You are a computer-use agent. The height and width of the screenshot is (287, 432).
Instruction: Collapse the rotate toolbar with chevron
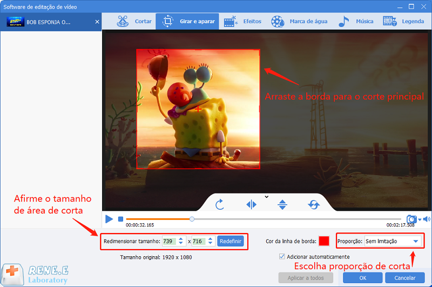pos(266,197)
